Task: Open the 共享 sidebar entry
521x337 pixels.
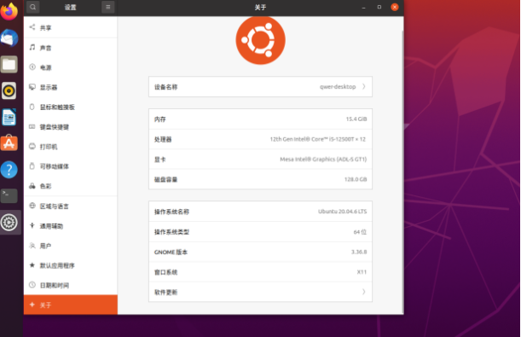Action: [x=71, y=27]
